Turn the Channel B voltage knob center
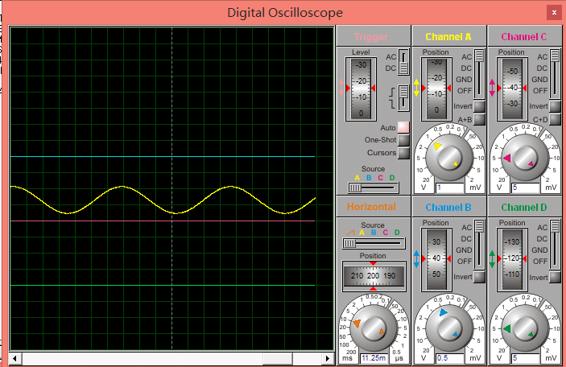This screenshot has width=566, height=367. 449,328
